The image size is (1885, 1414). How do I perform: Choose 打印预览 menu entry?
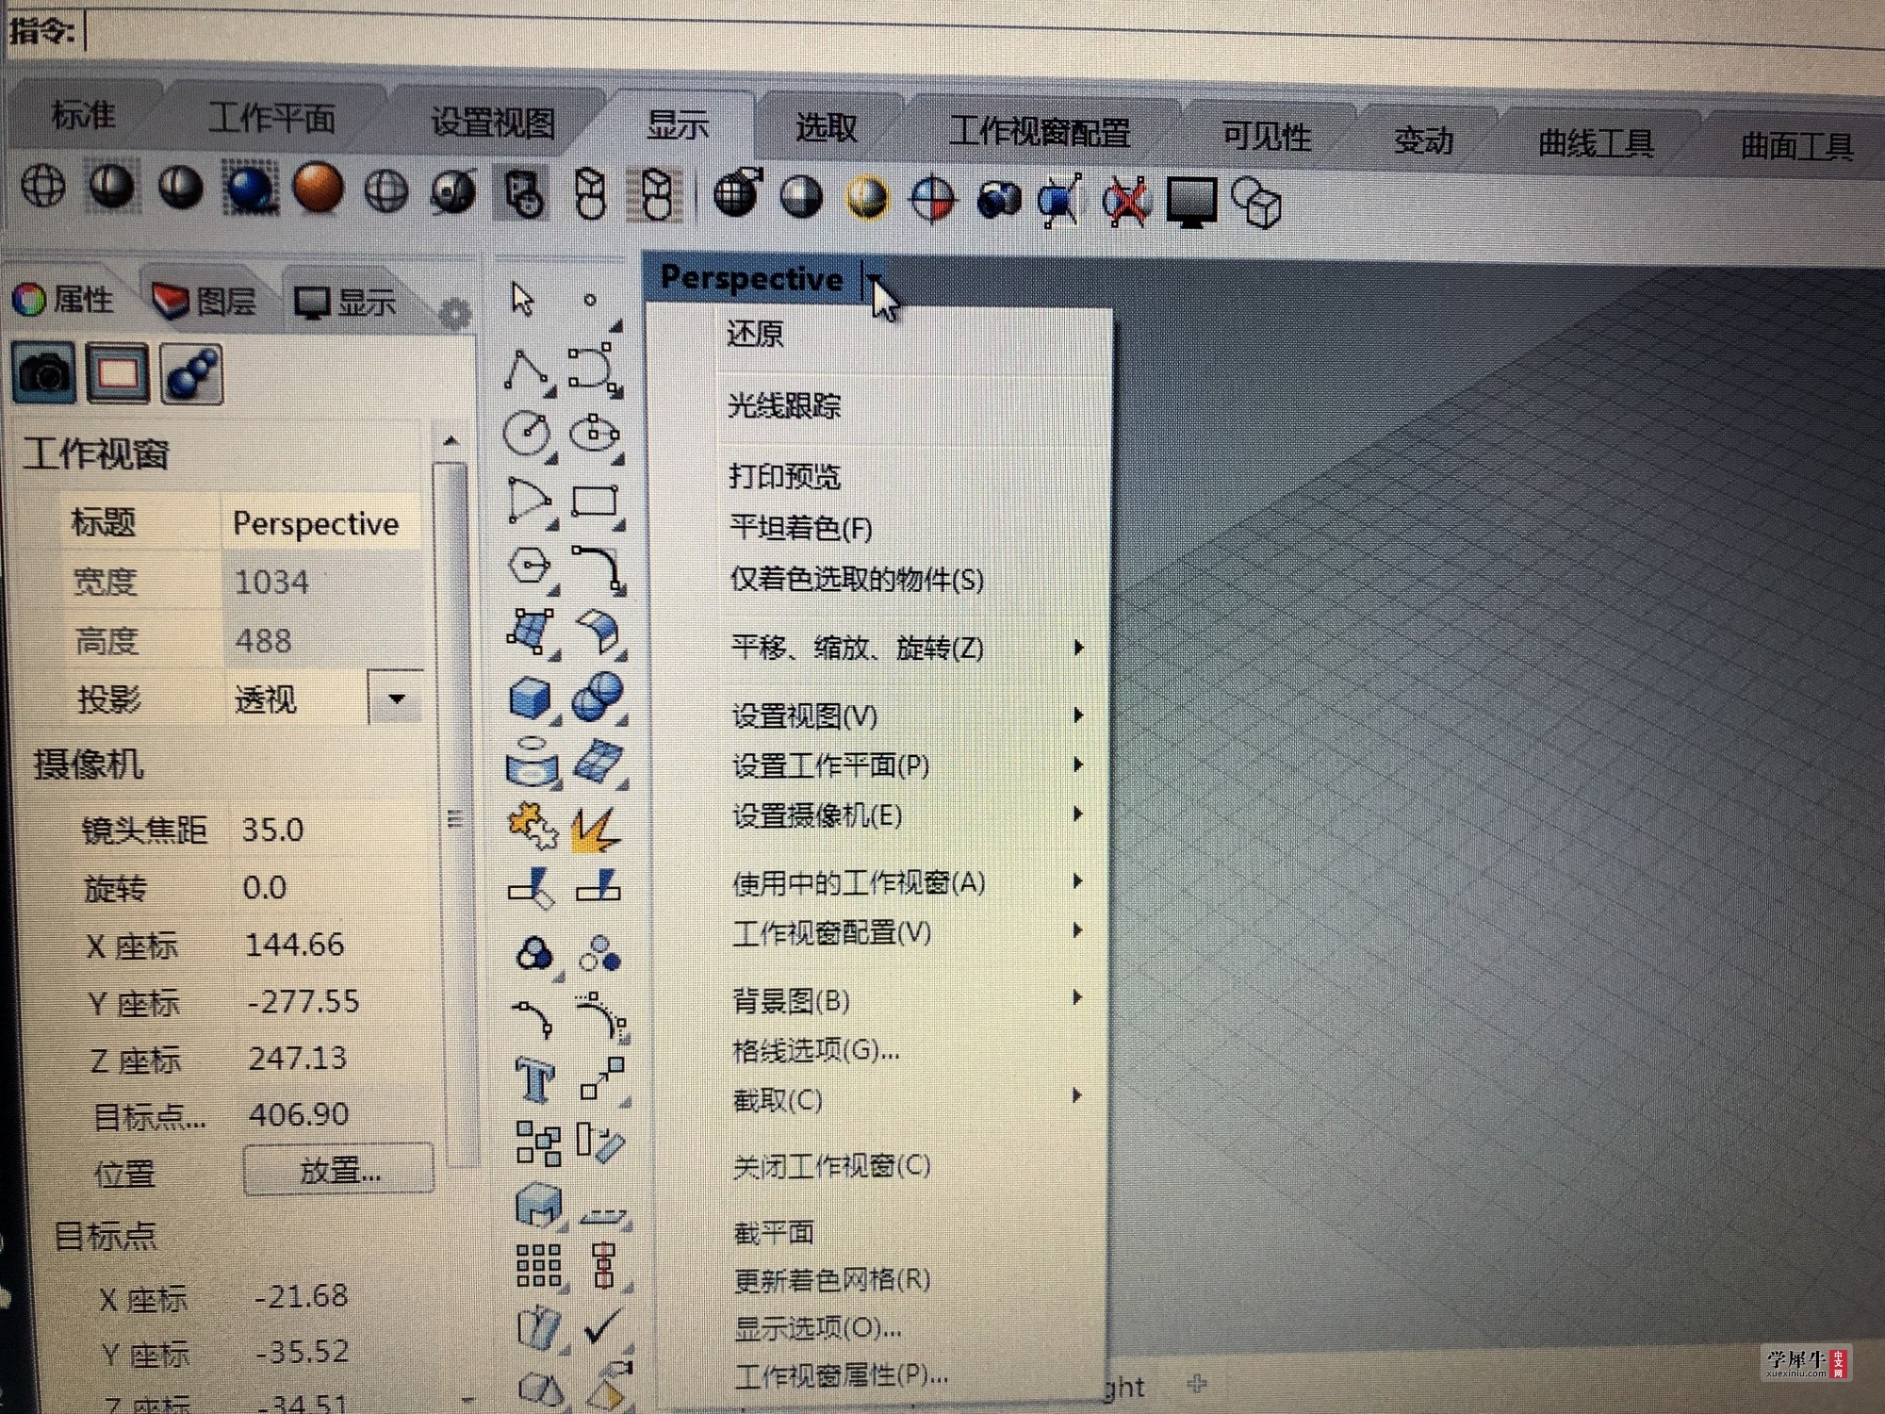tap(784, 476)
